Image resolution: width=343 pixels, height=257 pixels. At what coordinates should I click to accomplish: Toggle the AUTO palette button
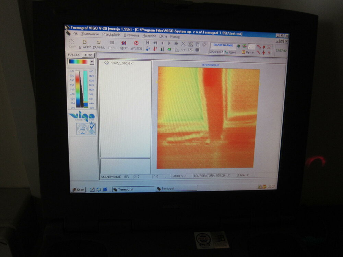(88, 55)
